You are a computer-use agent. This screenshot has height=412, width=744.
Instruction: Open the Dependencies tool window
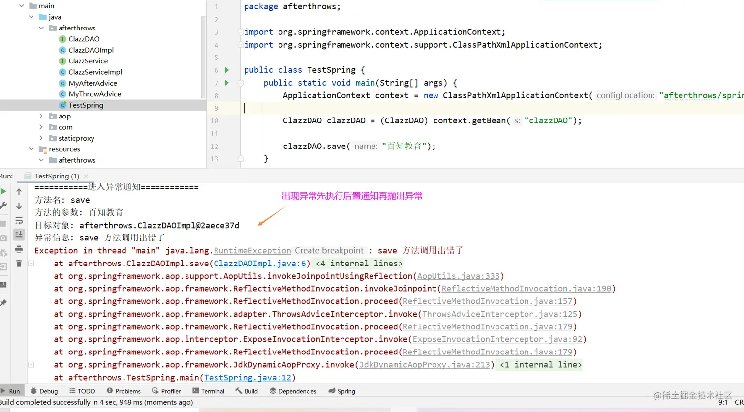[293, 391]
